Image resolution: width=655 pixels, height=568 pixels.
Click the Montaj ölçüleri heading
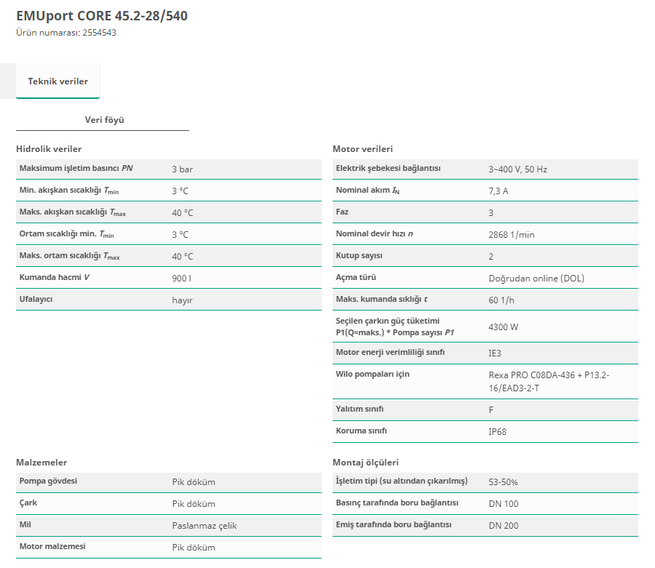[365, 463]
